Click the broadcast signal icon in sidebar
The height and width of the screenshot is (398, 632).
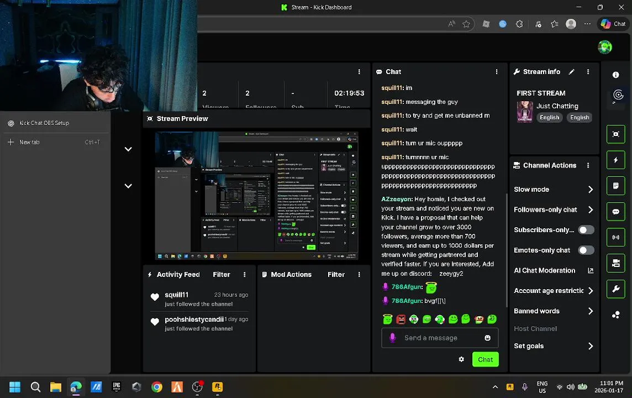point(615,238)
